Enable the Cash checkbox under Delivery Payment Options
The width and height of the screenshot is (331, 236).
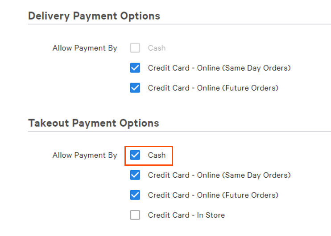pos(135,48)
